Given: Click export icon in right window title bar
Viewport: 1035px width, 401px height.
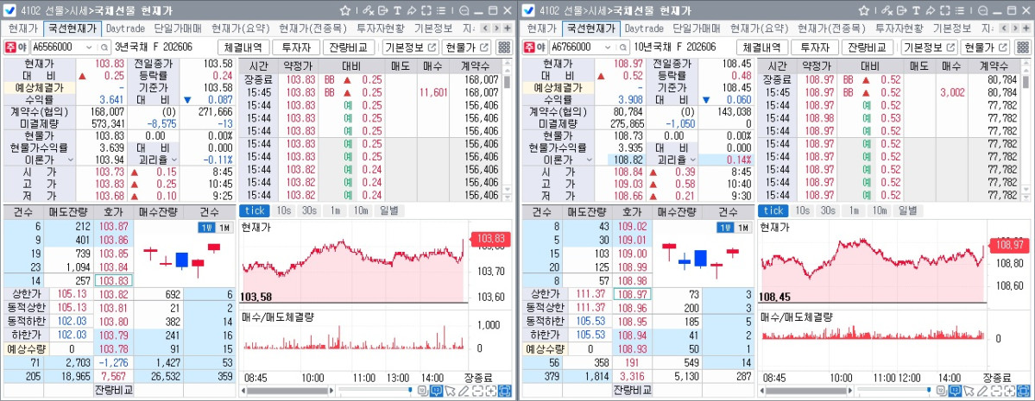Looking at the screenshot, I should click(x=901, y=10).
